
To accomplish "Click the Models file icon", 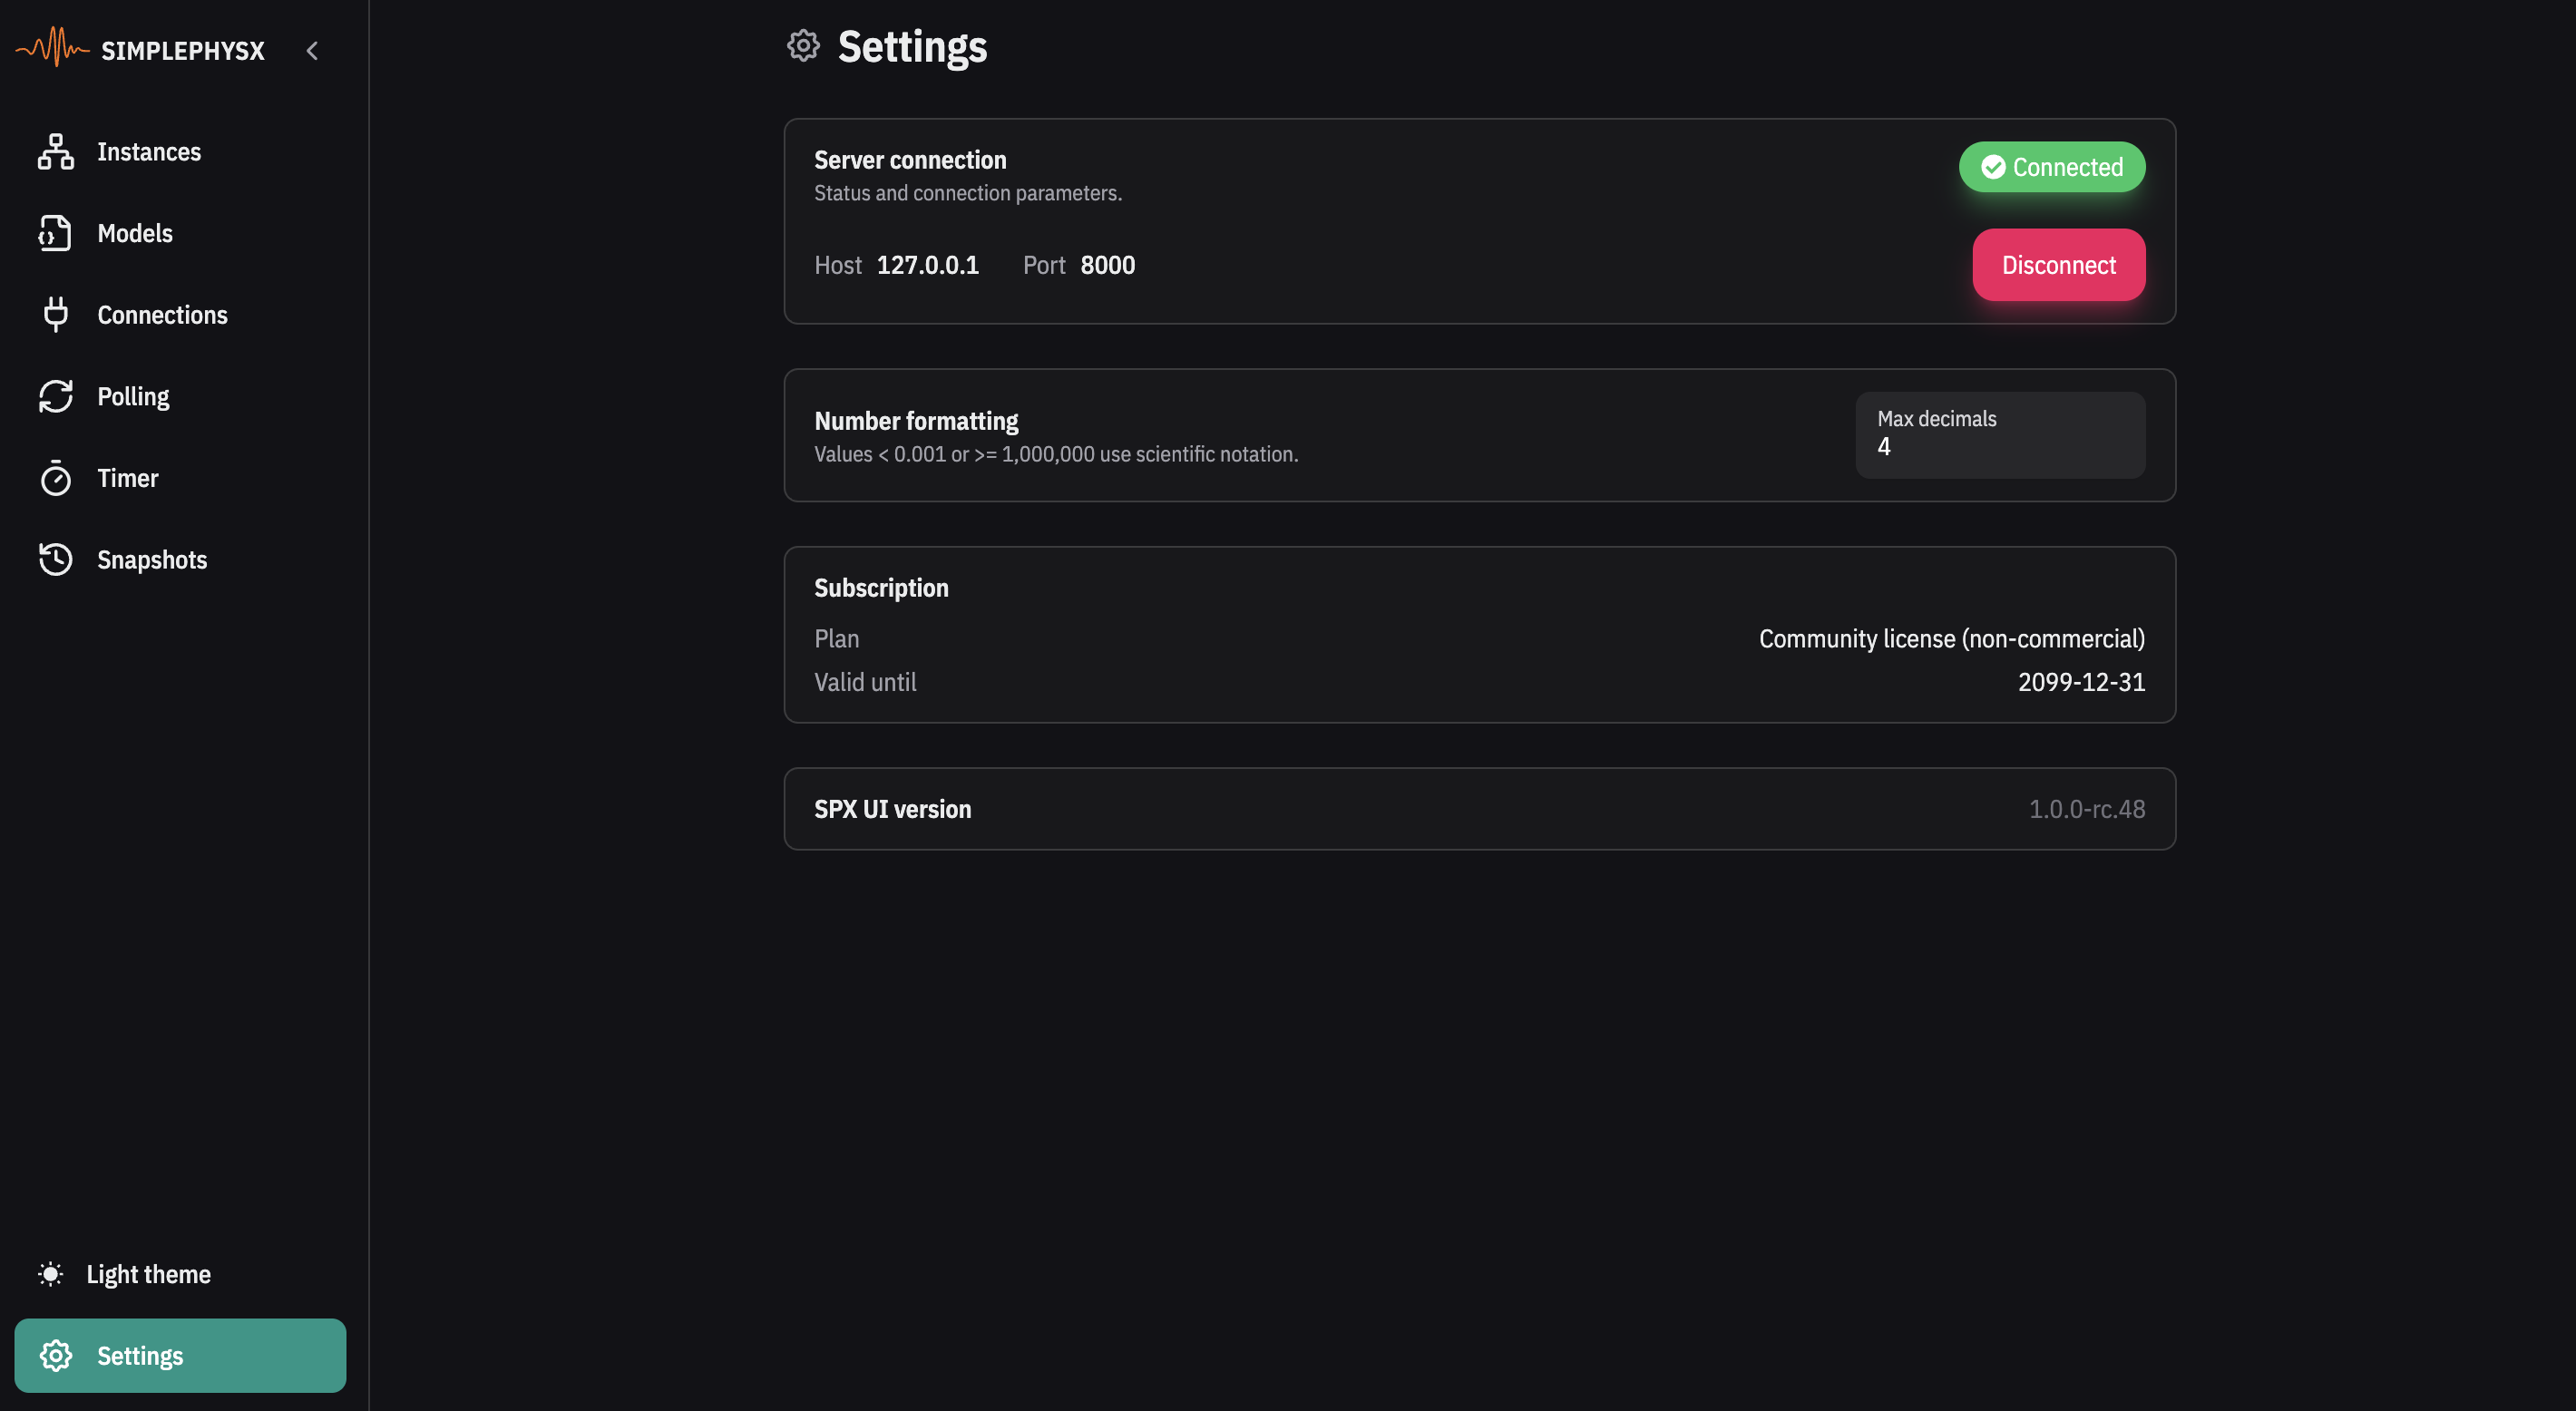I will [56, 233].
